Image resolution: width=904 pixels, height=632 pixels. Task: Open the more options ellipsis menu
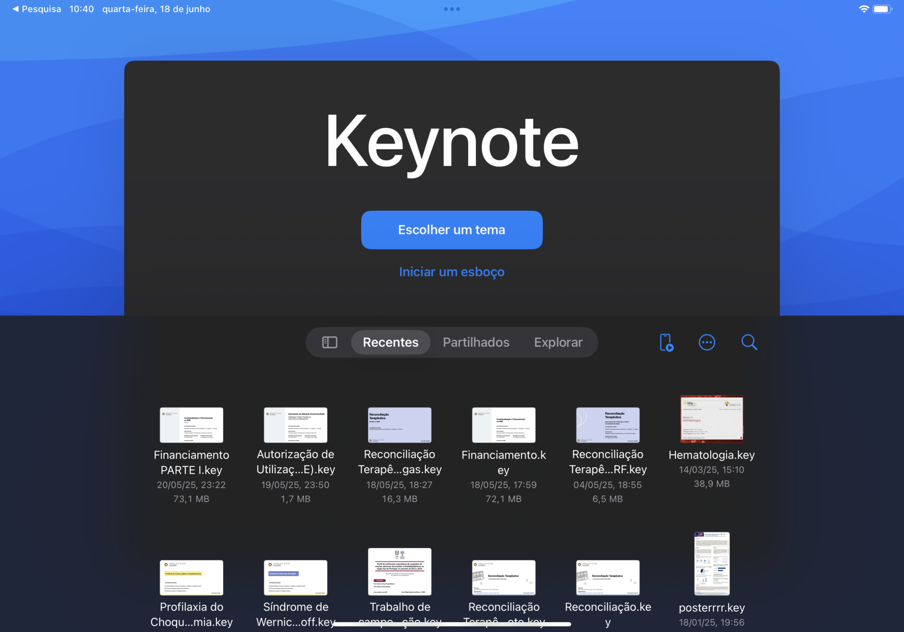point(707,342)
